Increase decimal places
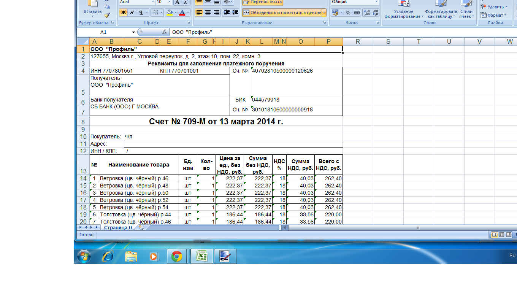The width and height of the screenshot is (517, 292). (366, 13)
